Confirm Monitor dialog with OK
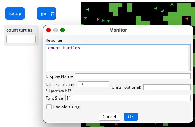Viewport: 195px width, 127px height. [131, 117]
